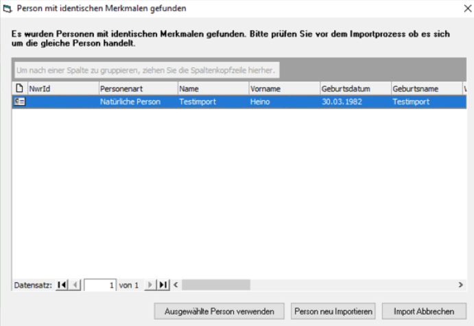Click the horizontal scrollbar's right arrow
Image resolution: width=474 pixels, height=326 pixels.
(461, 284)
